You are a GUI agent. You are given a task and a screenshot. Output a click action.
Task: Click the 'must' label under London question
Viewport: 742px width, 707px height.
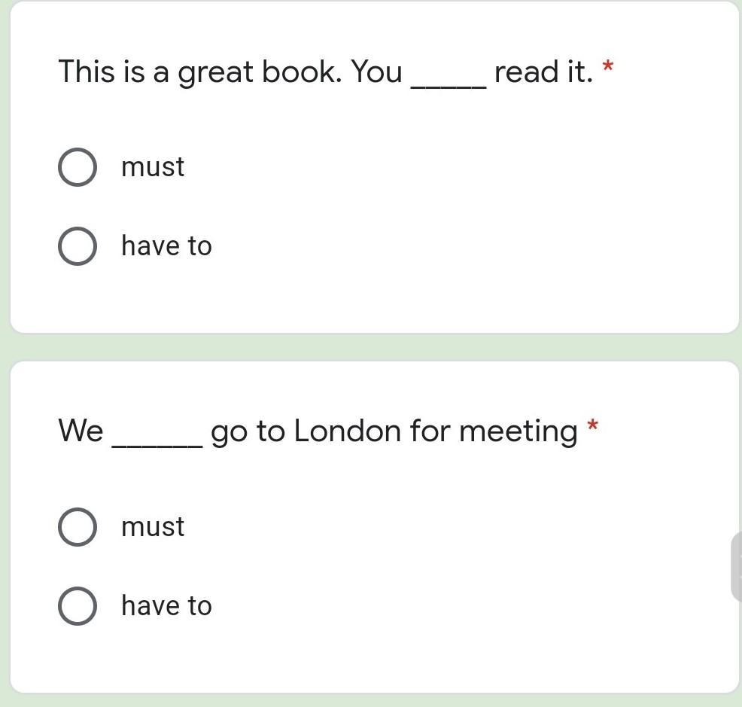tap(153, 526)
